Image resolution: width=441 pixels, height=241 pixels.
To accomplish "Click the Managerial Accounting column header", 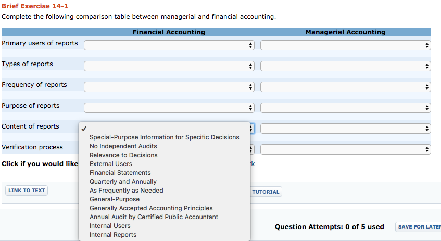I will (345, 32).
